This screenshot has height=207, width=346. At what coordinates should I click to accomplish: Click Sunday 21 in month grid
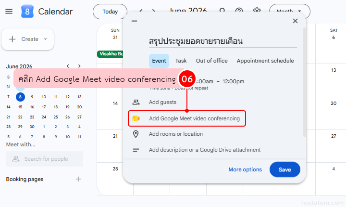click(x=115, y=136)
